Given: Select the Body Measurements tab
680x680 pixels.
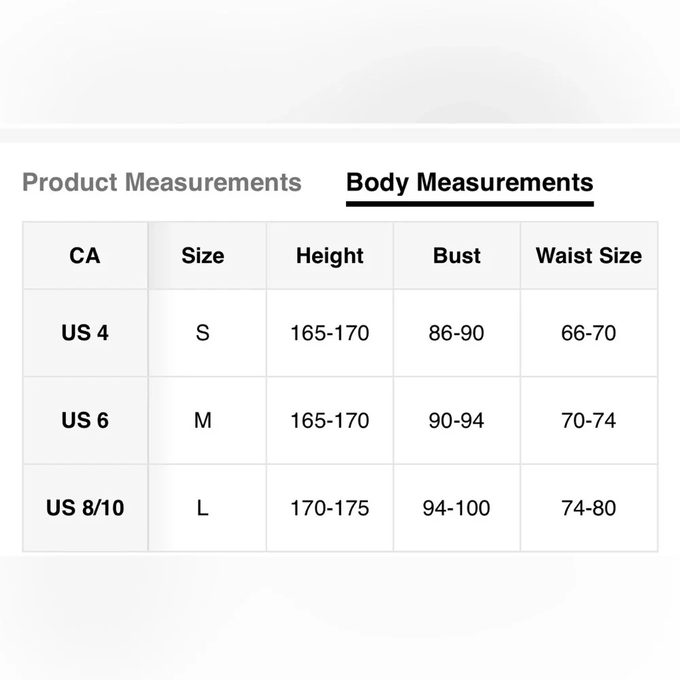Looking at the screenshot, I should click(x=469, y=182).
